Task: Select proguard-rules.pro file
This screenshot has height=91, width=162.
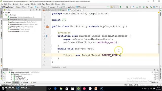Action: [x=23, y=24]
